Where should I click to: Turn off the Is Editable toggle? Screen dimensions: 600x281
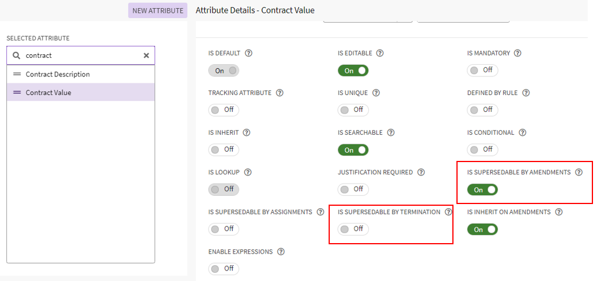click(353, 71)
